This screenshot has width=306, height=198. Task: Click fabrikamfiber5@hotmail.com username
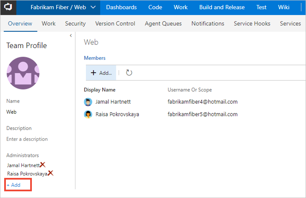coord(202,114)
